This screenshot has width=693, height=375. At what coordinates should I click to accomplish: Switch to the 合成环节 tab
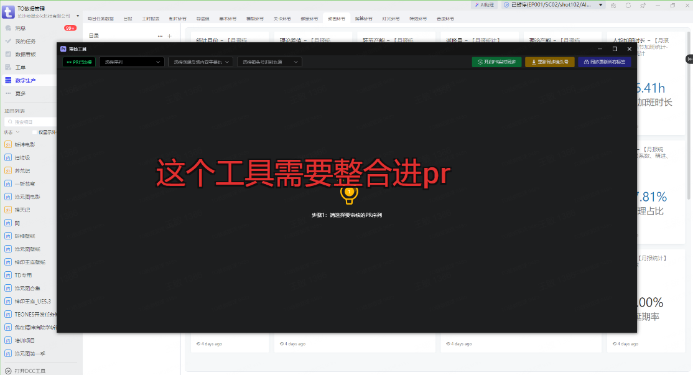pyautogui.click(x=445, y=19)
